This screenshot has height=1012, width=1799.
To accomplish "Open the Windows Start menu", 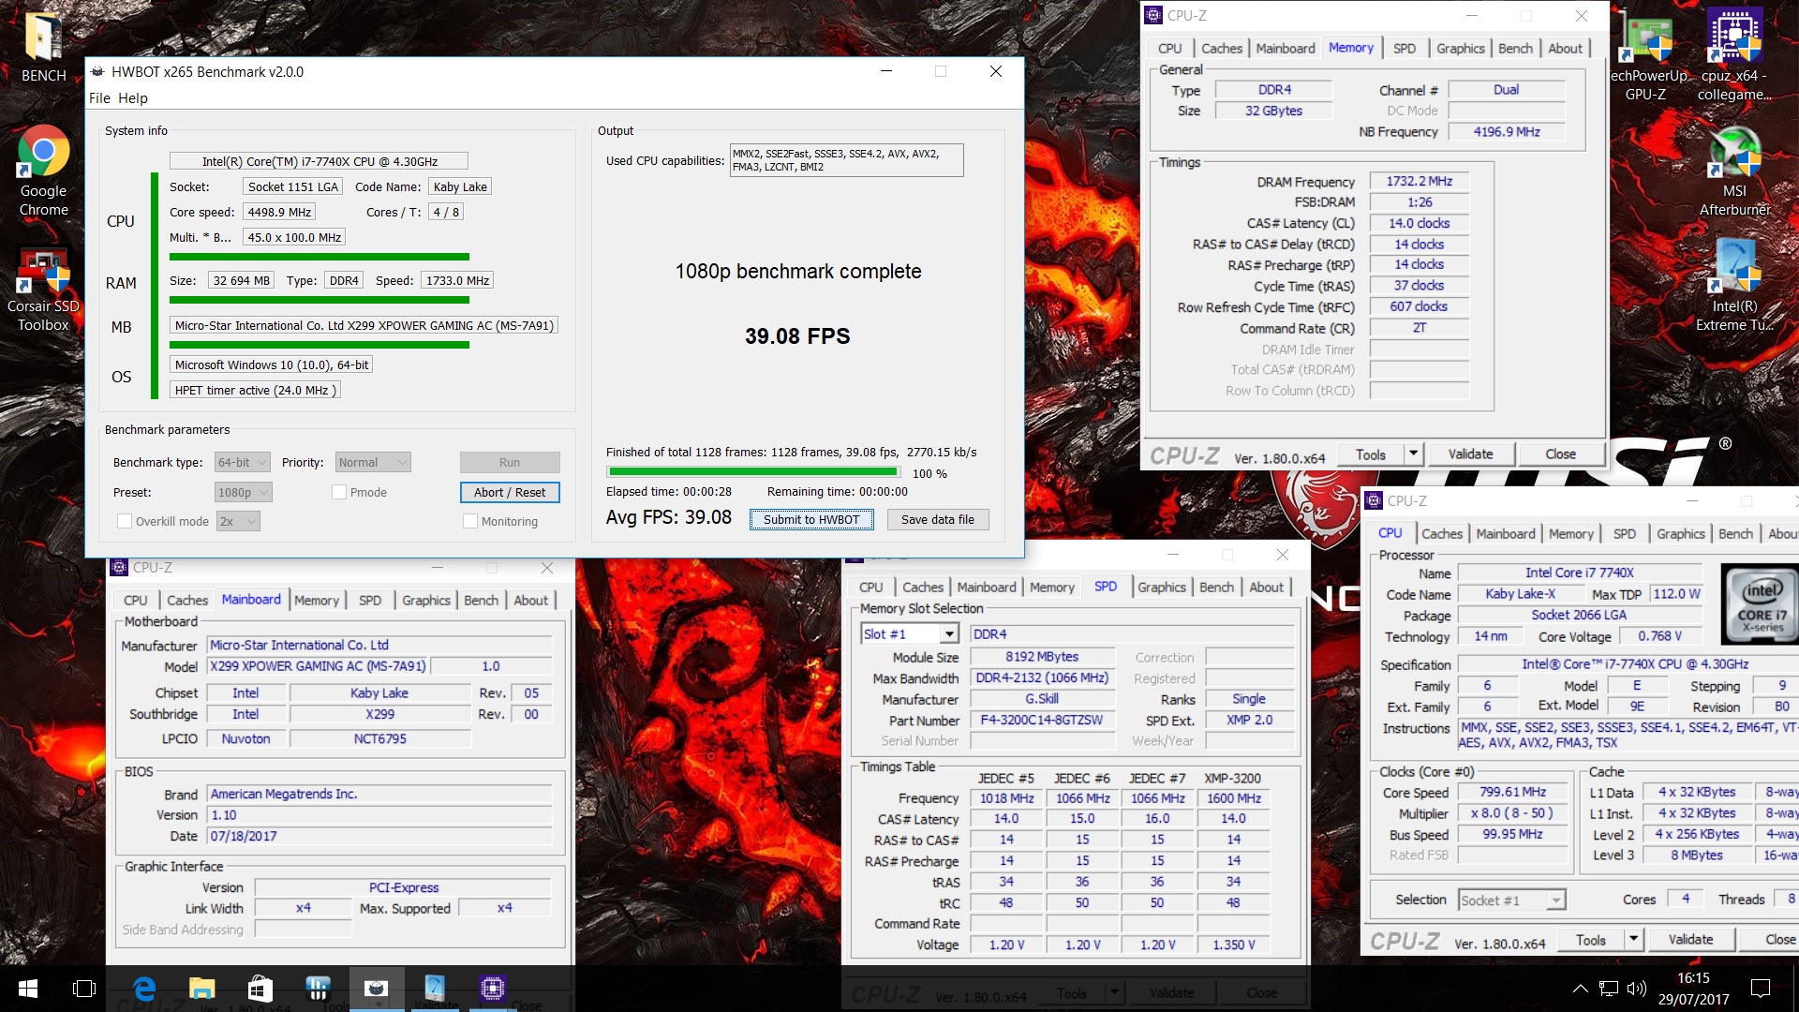I will [27, 989].
